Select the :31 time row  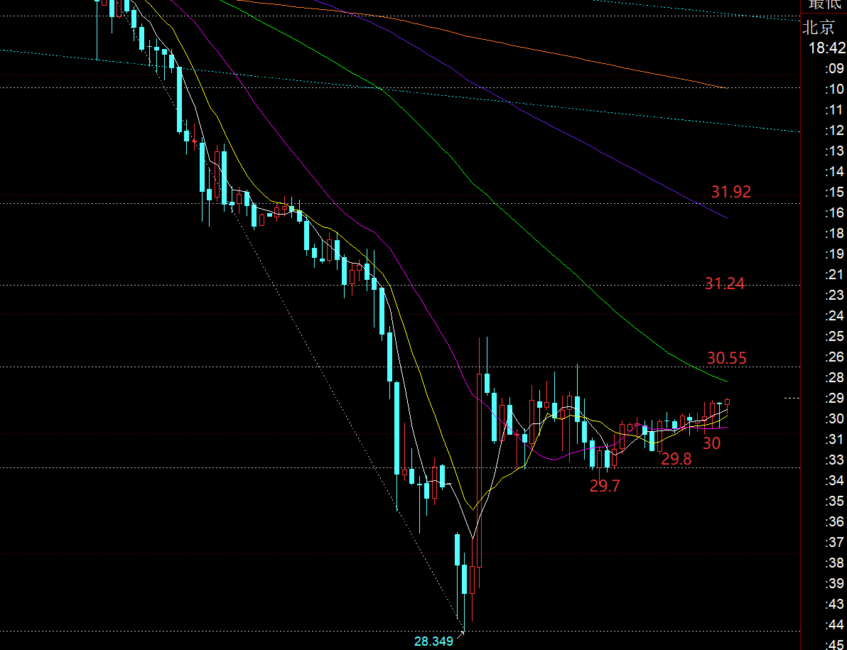835,440
